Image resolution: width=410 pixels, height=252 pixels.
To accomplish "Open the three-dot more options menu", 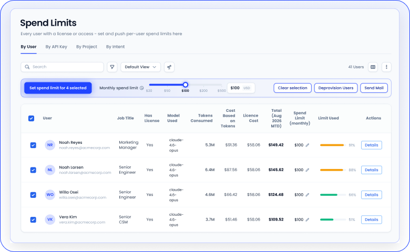I will point(386,67).
